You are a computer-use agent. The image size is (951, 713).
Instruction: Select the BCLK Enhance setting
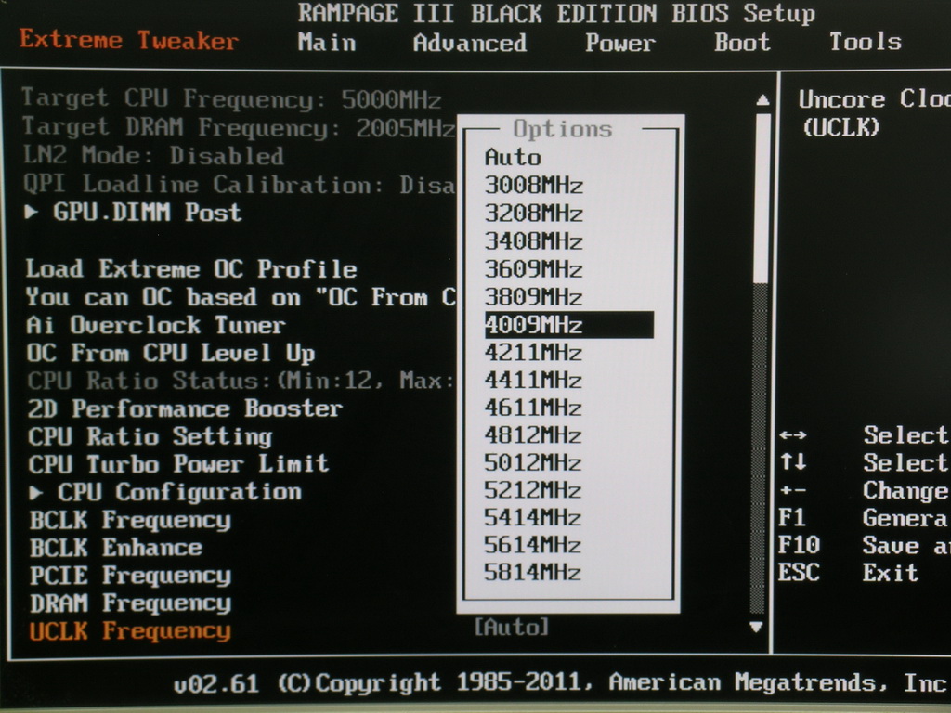(x=116, y=548)
